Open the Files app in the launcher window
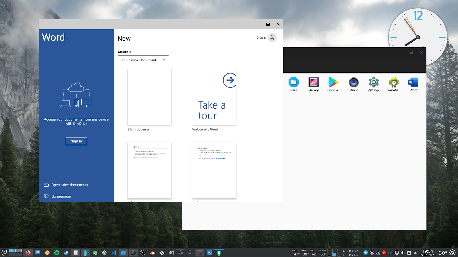This screenshot has height=257, width=458. tap(293, 82)
